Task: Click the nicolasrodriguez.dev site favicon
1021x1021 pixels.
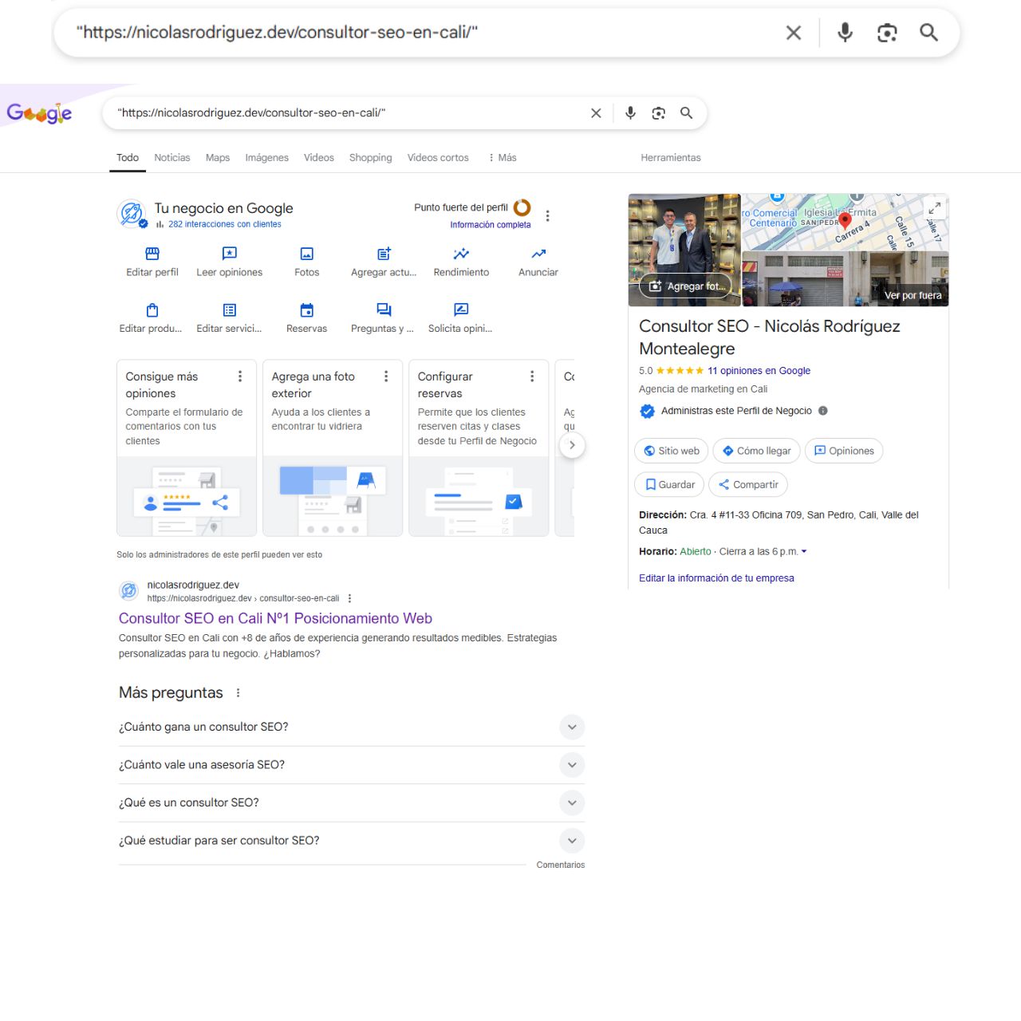Action: [x=128, y=591]
